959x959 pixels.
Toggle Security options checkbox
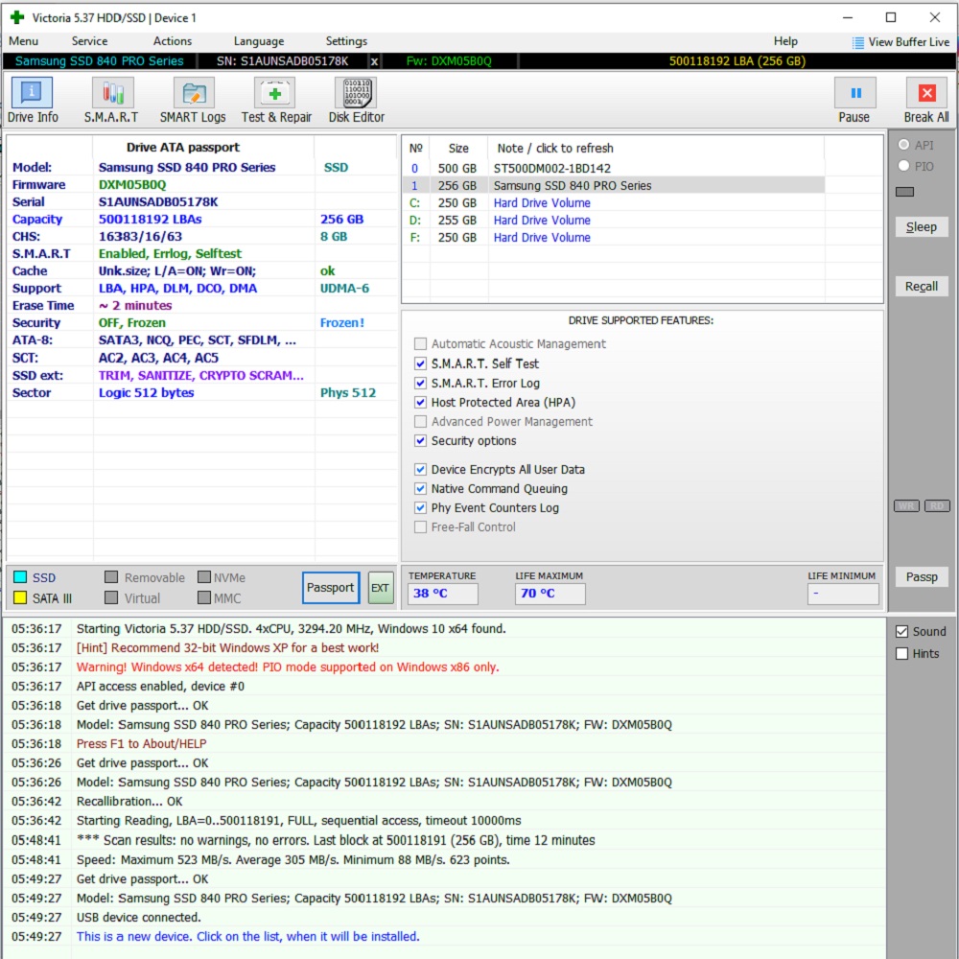[420, 441]
